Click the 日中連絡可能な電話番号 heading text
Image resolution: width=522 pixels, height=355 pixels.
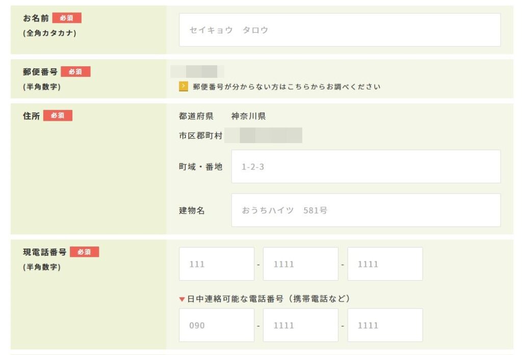269,299
